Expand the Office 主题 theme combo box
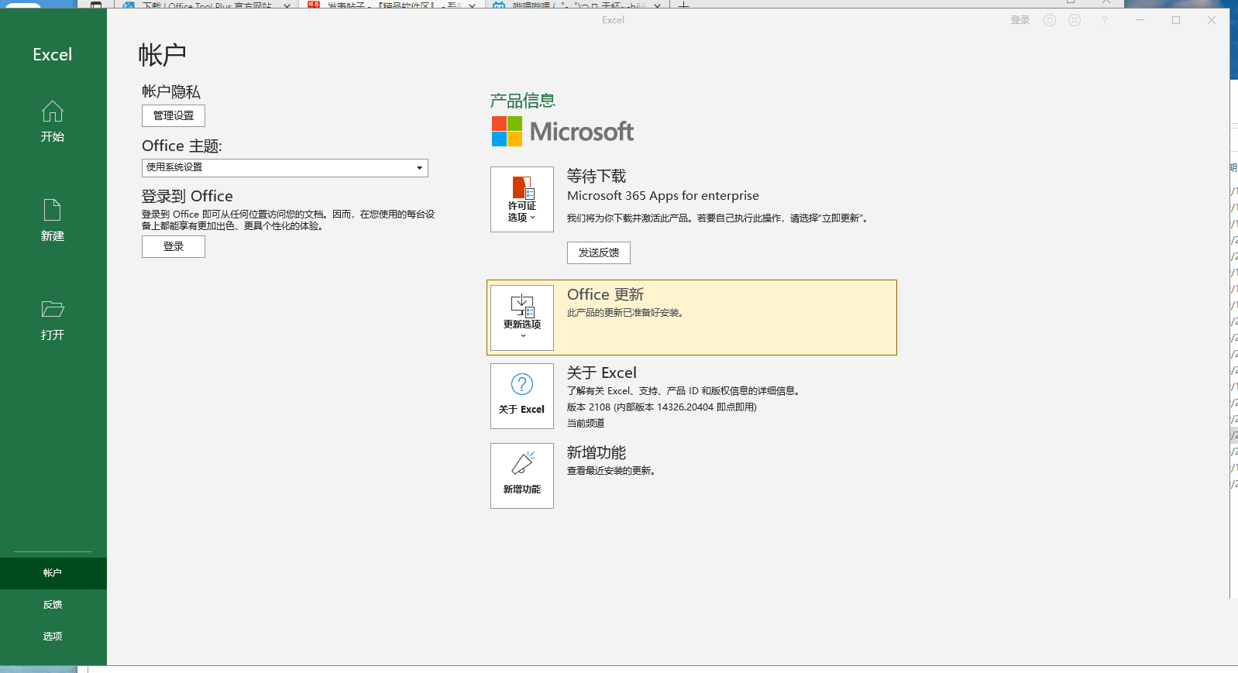Image resolution: width=1238 pixels, height=673 pixels. pyautogui.click(x=284, y=168)
